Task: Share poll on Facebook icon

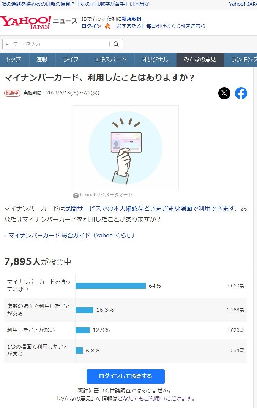Action: (241, 93)
